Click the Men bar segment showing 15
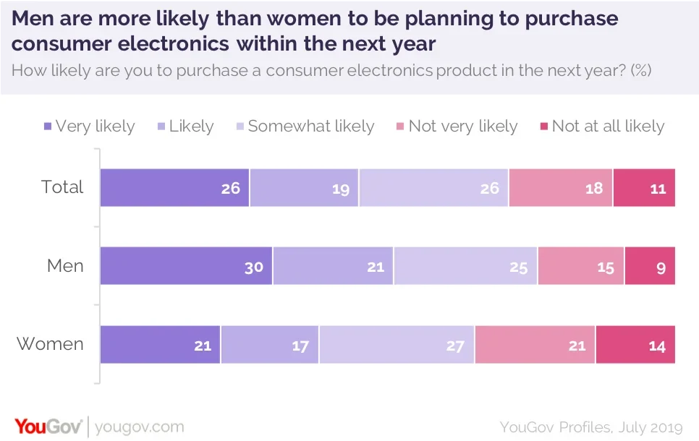This screenshot has width=699, height=441. point(581,266)
